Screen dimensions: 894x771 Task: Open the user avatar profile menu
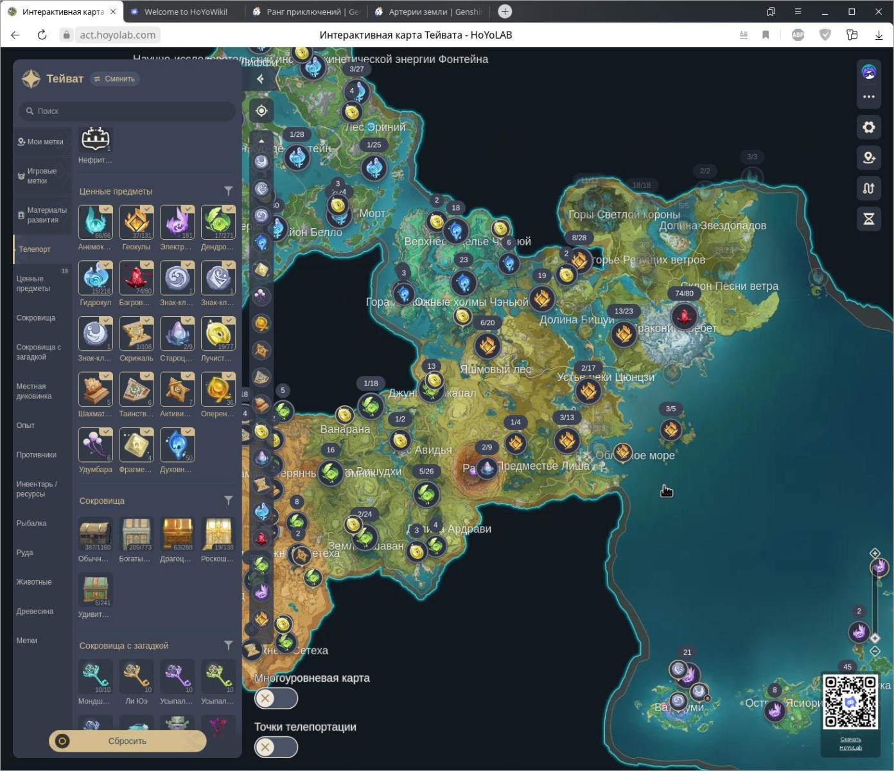tap(868, 72)
